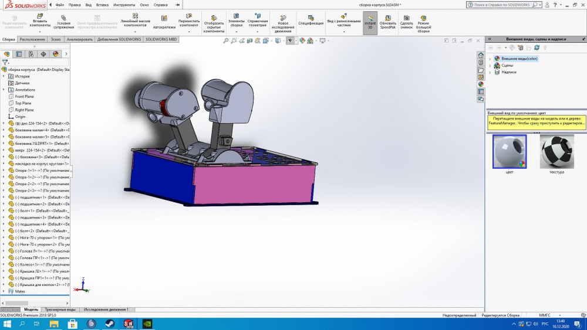Open the Steam icon in the taskbar
Image resolution: width=587 pixels, height=330 pixels.
(110, 324)
